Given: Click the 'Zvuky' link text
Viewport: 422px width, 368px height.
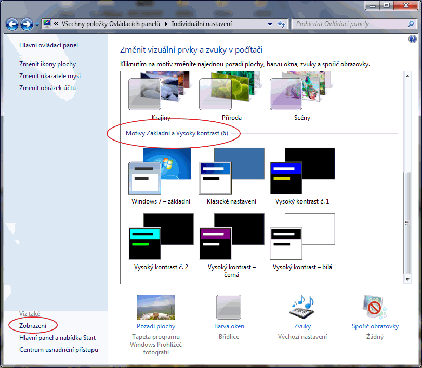Looking at the screenshot, I should tap(302, 326).
